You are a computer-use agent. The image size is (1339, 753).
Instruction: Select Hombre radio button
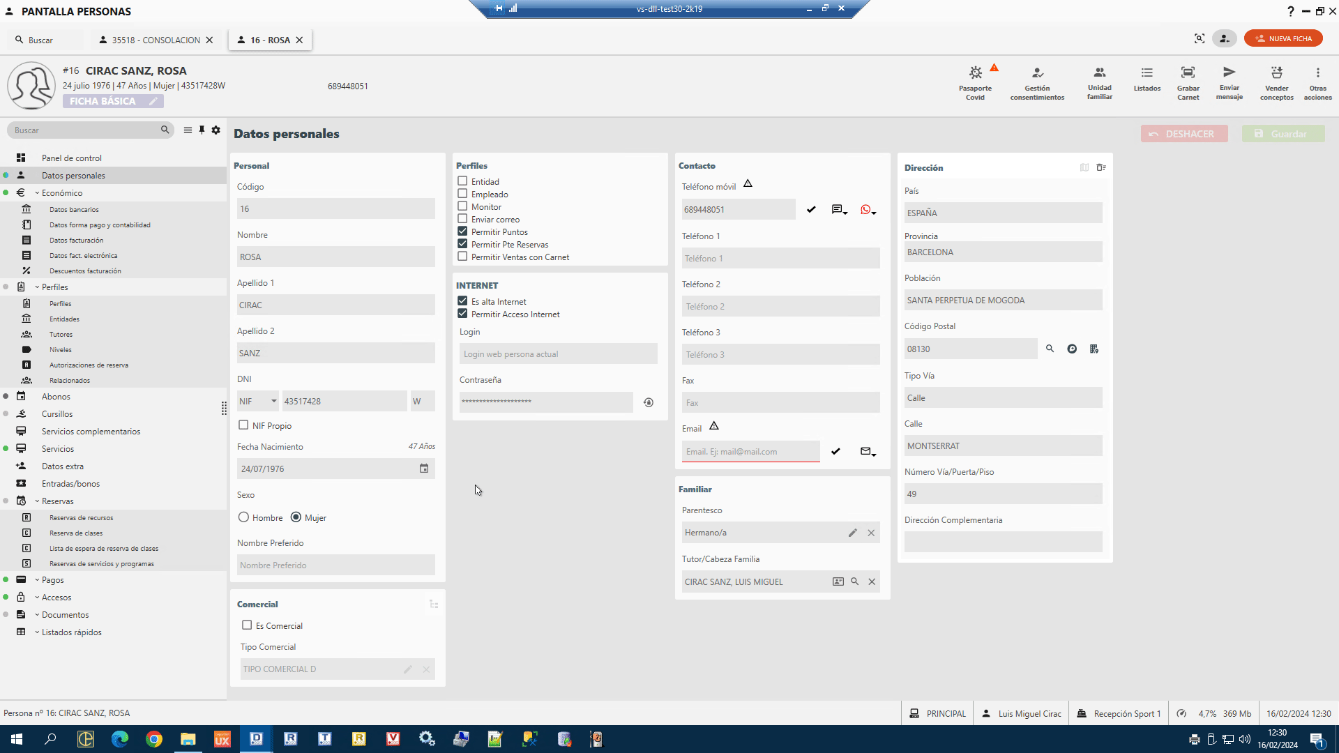click(243, 517)
